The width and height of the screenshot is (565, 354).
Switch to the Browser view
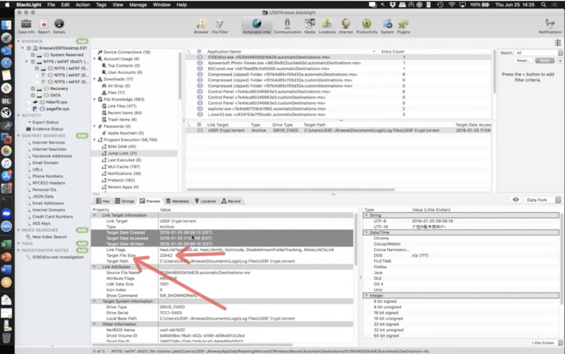point(201,26)
